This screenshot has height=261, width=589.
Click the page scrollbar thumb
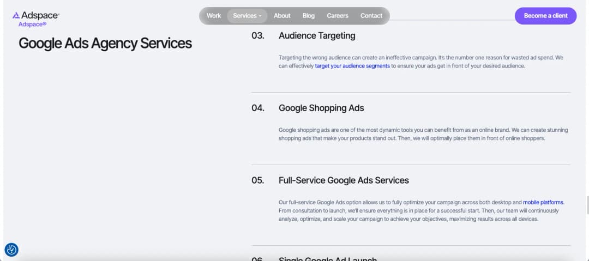587,205
